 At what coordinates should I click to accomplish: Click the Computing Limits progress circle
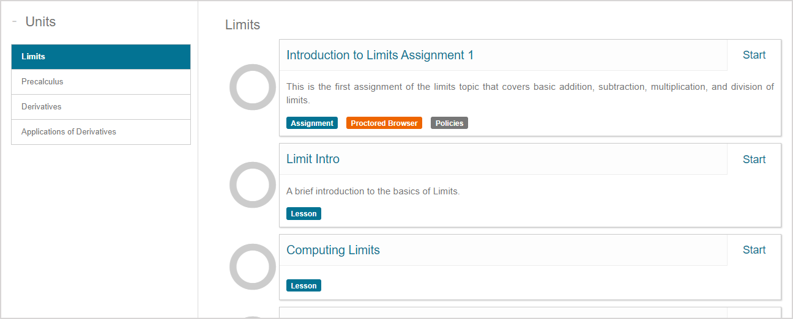click(x=253, y=267)
